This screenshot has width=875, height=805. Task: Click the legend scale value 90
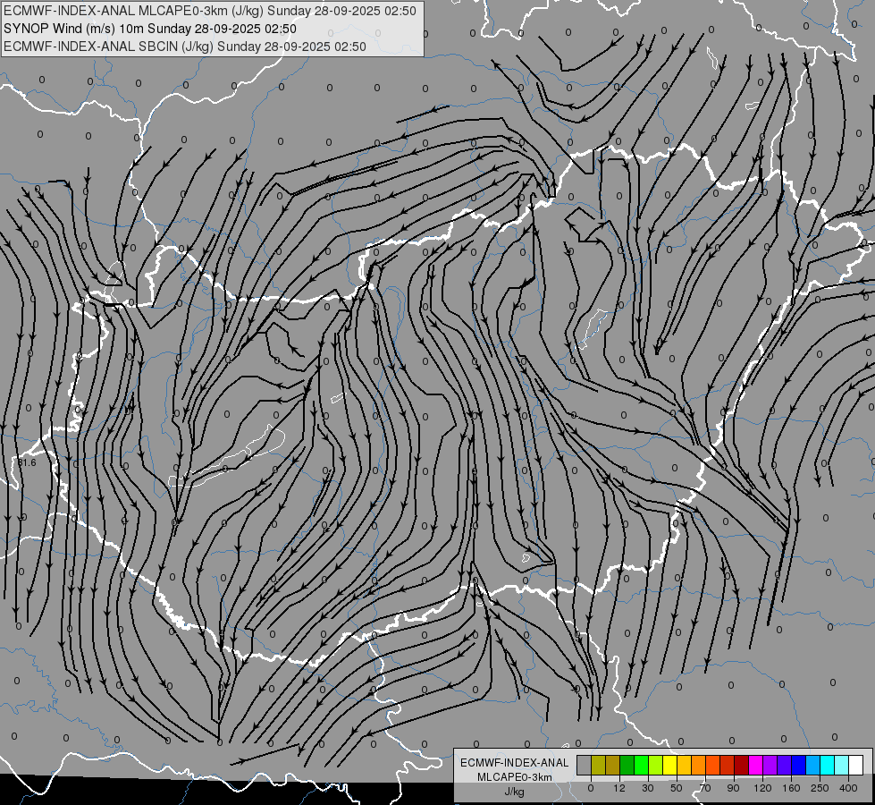click(x=733, y=788)
